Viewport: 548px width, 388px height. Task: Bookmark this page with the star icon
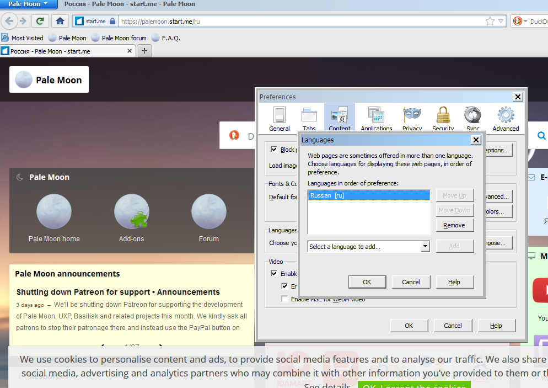pyautogui.click(x=490, y=22)
